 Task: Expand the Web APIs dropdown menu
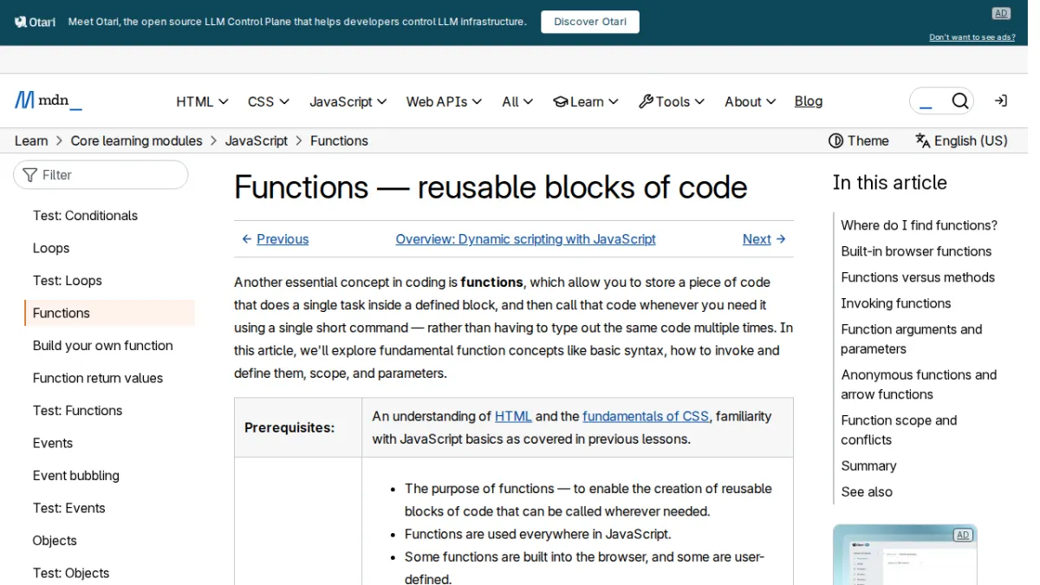444,101
